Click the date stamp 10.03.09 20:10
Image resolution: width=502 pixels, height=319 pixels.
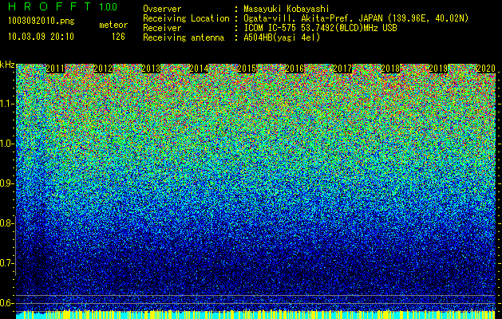click(41, 37)
